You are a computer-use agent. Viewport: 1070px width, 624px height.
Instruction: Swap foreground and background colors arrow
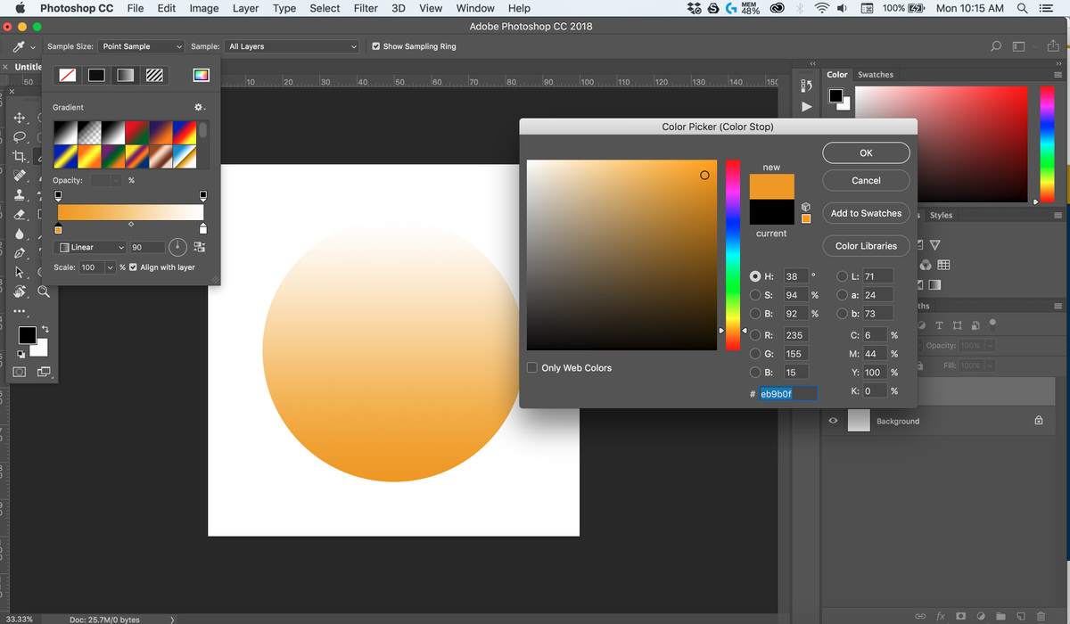(45, 330)
